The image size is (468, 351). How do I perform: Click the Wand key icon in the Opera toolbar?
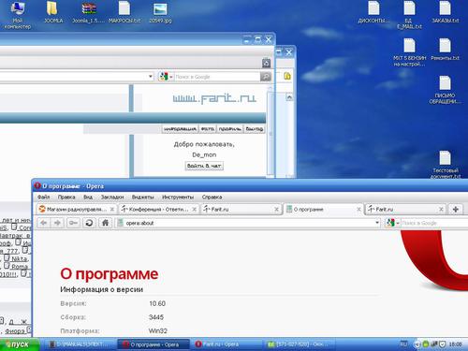point(73,223)
